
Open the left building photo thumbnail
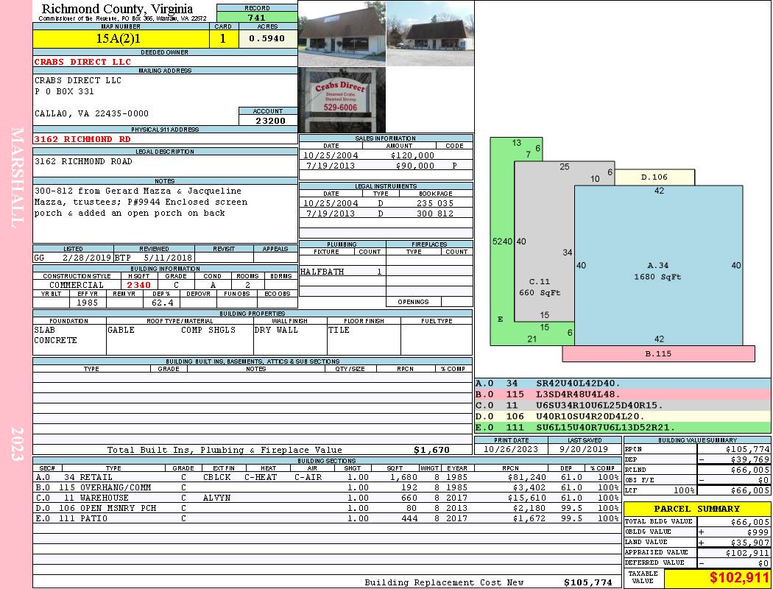pyautogui.click(x=342, y=34)
